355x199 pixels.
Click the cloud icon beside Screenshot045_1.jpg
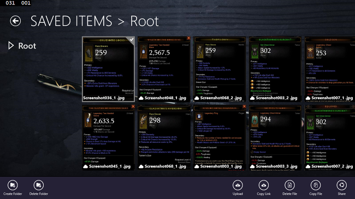click(86, 167)
